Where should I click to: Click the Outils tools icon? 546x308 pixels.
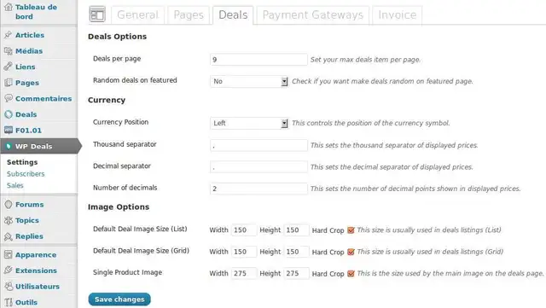point(9,302)
